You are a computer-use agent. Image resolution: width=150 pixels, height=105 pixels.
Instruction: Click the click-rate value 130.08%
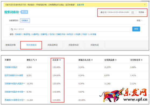point(57,67)
